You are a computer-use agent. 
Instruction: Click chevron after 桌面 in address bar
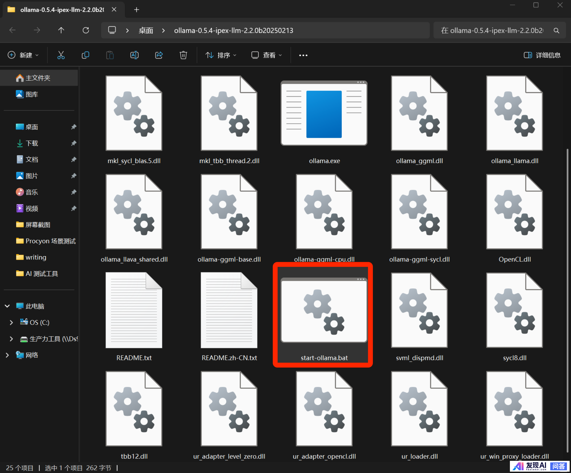tap(163, 31)
